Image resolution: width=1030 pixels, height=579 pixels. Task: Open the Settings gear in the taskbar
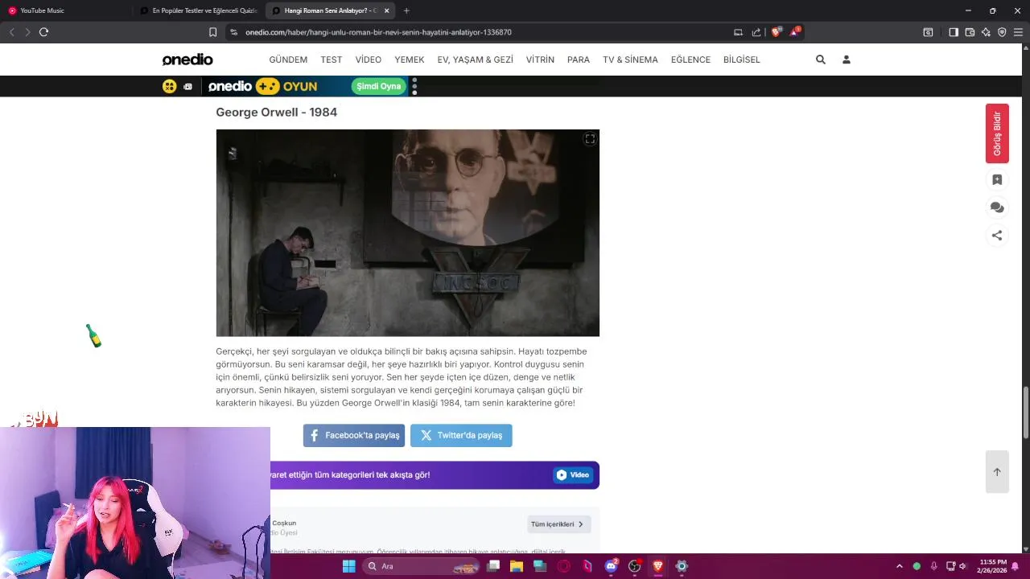pos(682,566)
